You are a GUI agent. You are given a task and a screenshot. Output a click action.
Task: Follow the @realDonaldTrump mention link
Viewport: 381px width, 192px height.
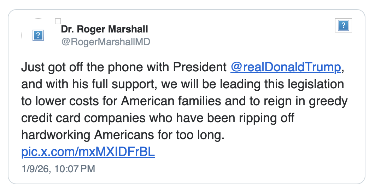coord(286,67)
